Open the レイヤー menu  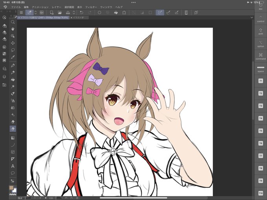(x=57, y=7)
